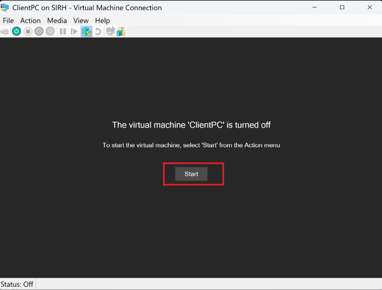Open the Help menu

(102, 21)
